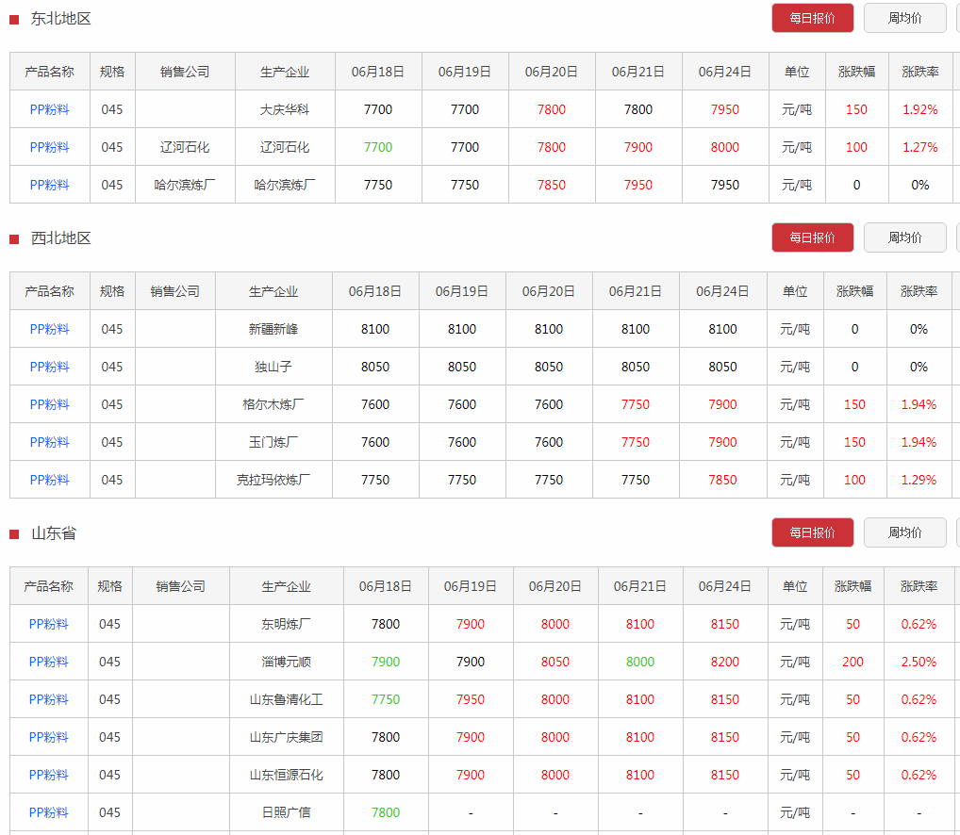960x835 pixels.
Task: Click 大庆华科's 06月24日 price 7950
Action: tap(725, 109)
